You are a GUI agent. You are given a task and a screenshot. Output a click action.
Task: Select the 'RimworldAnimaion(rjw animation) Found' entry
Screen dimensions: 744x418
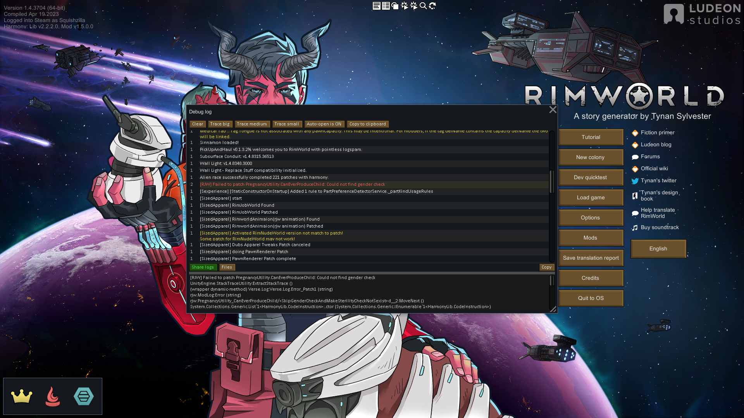pyautogui.click(x=369, y=219)
